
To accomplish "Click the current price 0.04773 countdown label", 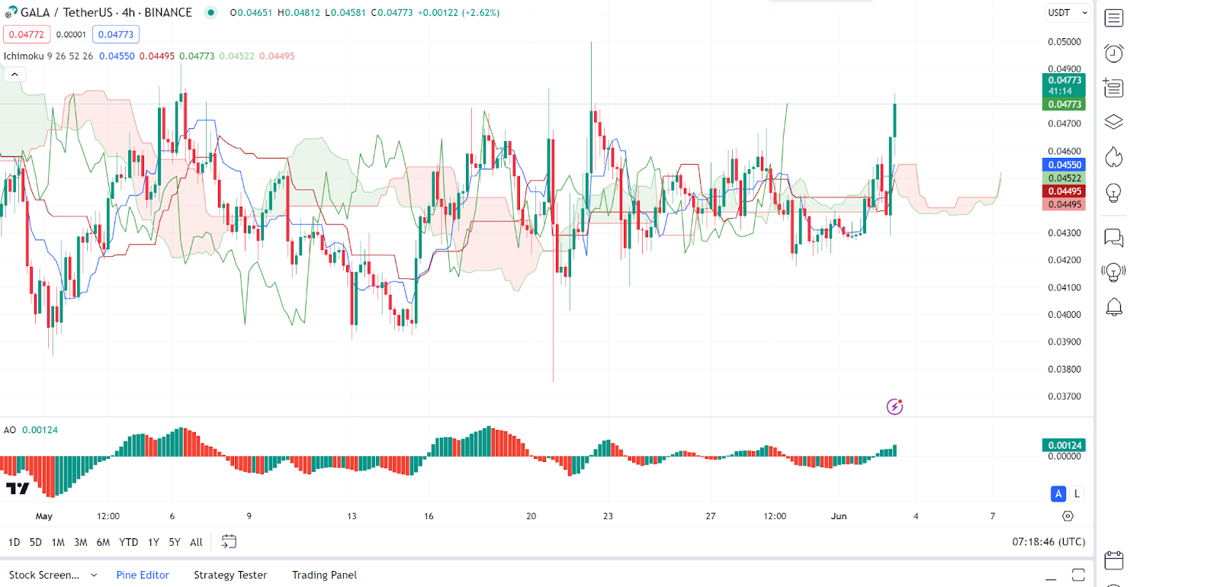I will [1064, 85].
